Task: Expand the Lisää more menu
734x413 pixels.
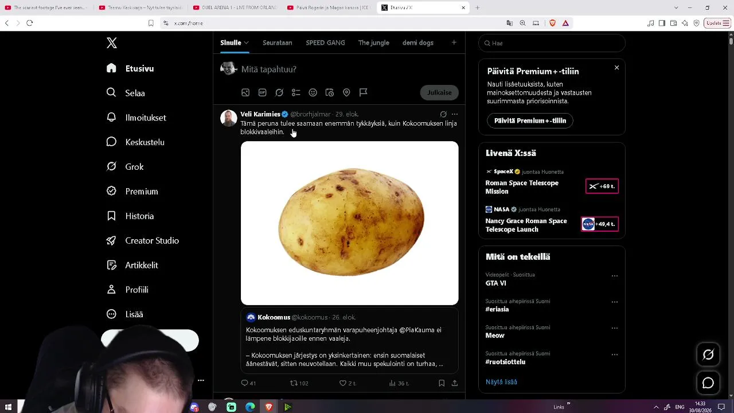Action: point(125,314)
